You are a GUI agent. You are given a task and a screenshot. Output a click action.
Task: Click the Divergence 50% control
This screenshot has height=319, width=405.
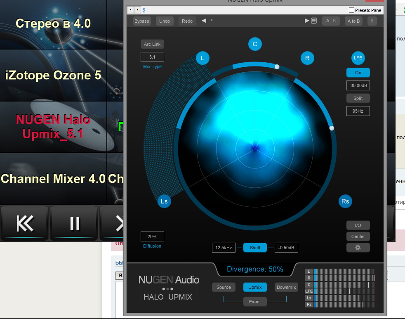coord(255,269)
